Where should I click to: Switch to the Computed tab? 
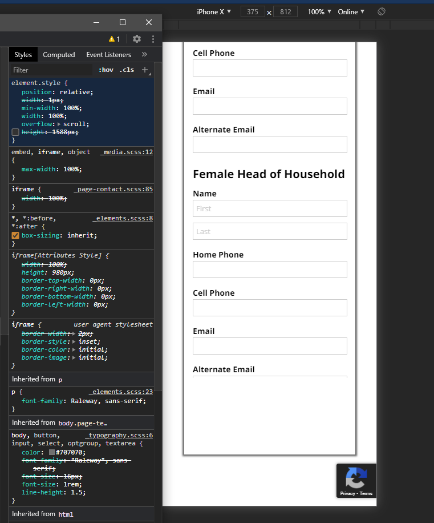click(59, 55)
